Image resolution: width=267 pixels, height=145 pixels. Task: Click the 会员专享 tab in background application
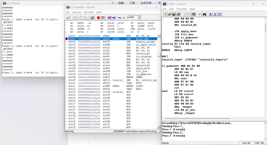pos(146,3)
